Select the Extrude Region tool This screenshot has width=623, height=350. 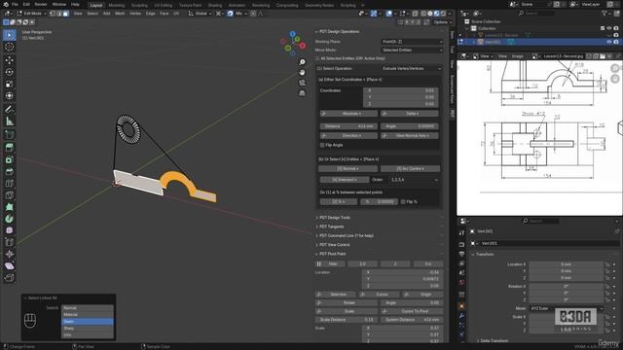[x=9, y=148]
